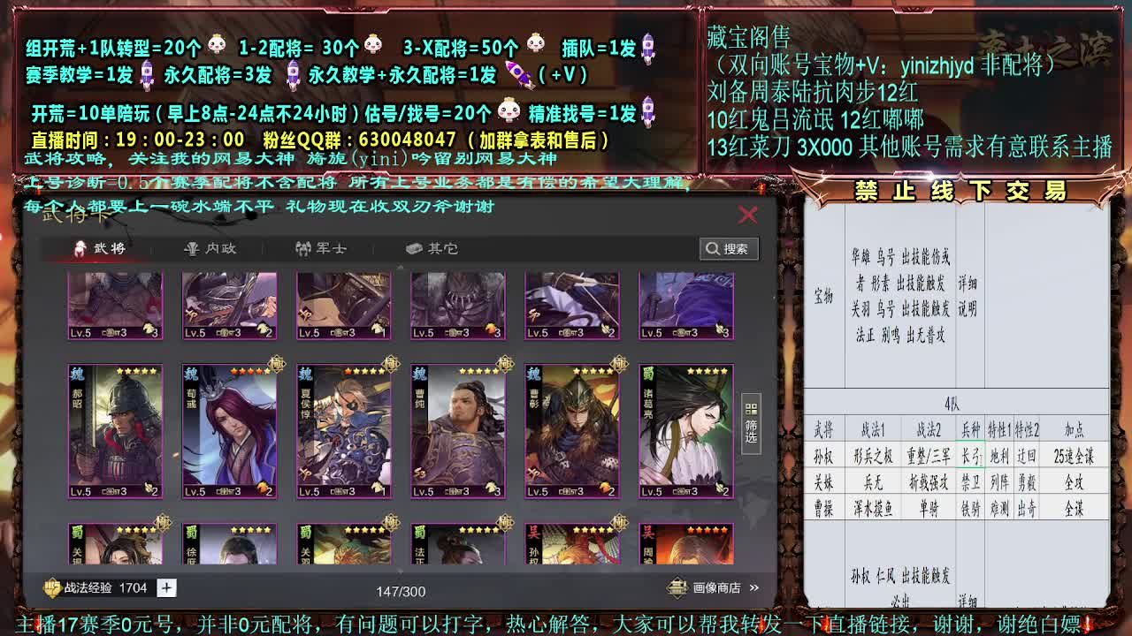
Task: Select the 曹彰 general card
Action: click(x=572, y=432)
